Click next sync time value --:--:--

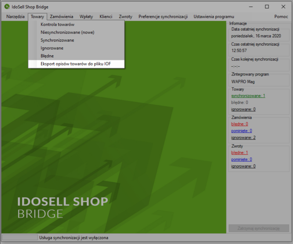(236, 66)
